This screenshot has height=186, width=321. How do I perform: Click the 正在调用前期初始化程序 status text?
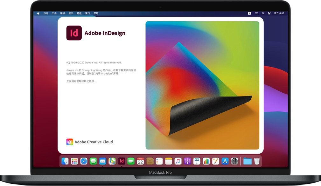tap(81, 81)
